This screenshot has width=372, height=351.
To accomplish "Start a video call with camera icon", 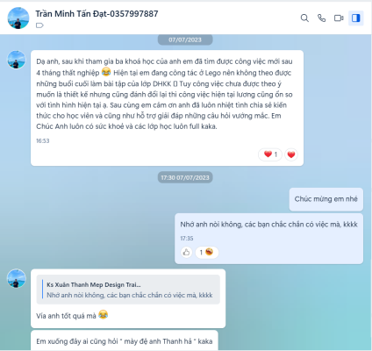I will tap(339, 18).
